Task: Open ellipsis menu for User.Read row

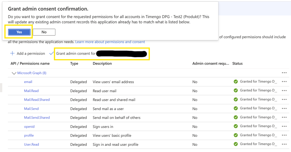Action: coord(284,145)
